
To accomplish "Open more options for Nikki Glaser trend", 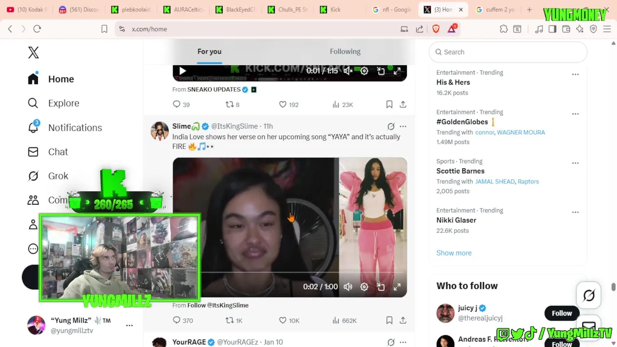I will click(575, 212).
